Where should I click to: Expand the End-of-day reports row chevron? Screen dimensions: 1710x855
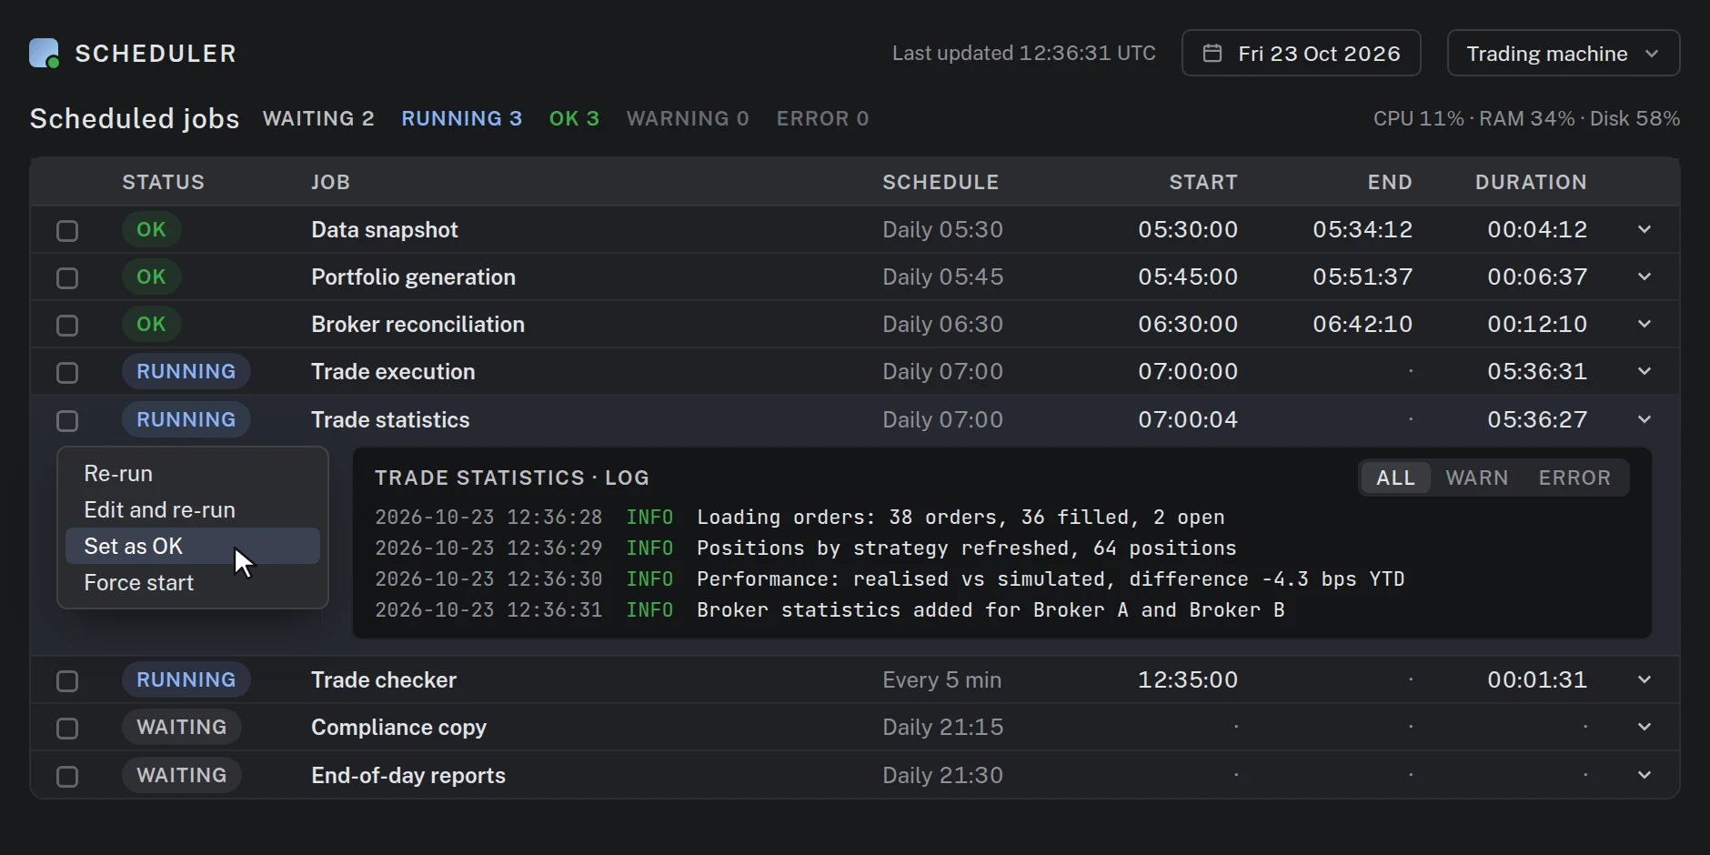tap(1645, 775)
